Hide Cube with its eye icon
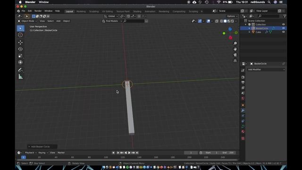 click(283, 32)
